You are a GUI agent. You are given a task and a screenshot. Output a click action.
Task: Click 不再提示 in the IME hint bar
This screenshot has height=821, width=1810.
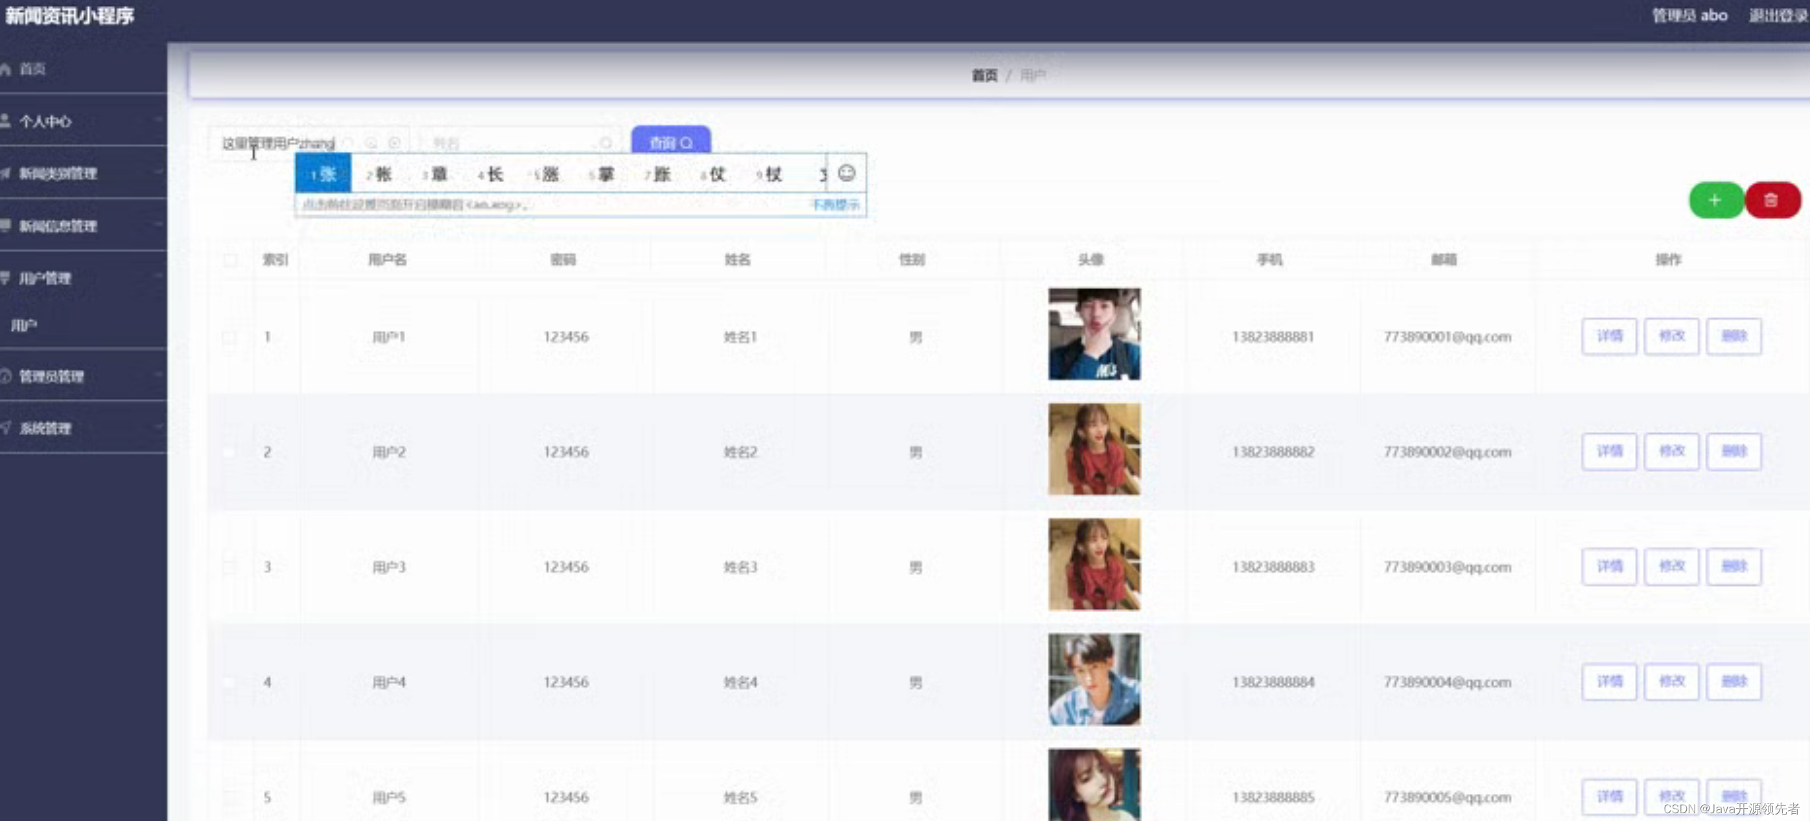[836, 204]
